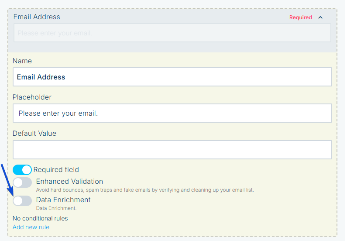Collapse the Email Address field panel chevron
The width and height of the screenshot is (347, 241).
[x=320, y=17]
